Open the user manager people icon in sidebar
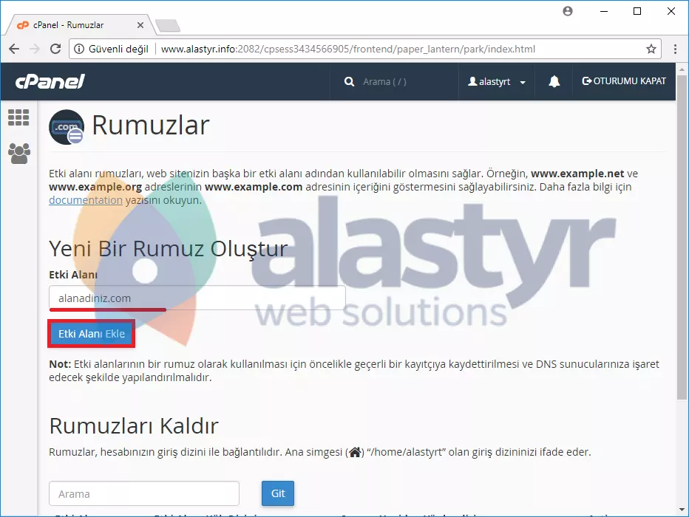This screenshot has height=517, width=689. pyautogui.click(x=19, y=153)
